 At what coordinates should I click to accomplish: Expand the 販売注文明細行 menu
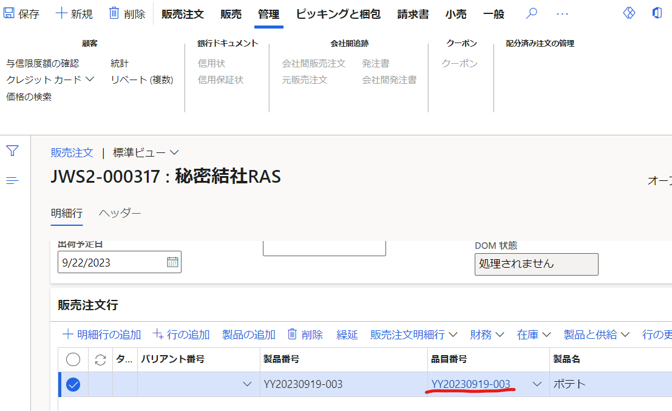[x=413, y=335]
